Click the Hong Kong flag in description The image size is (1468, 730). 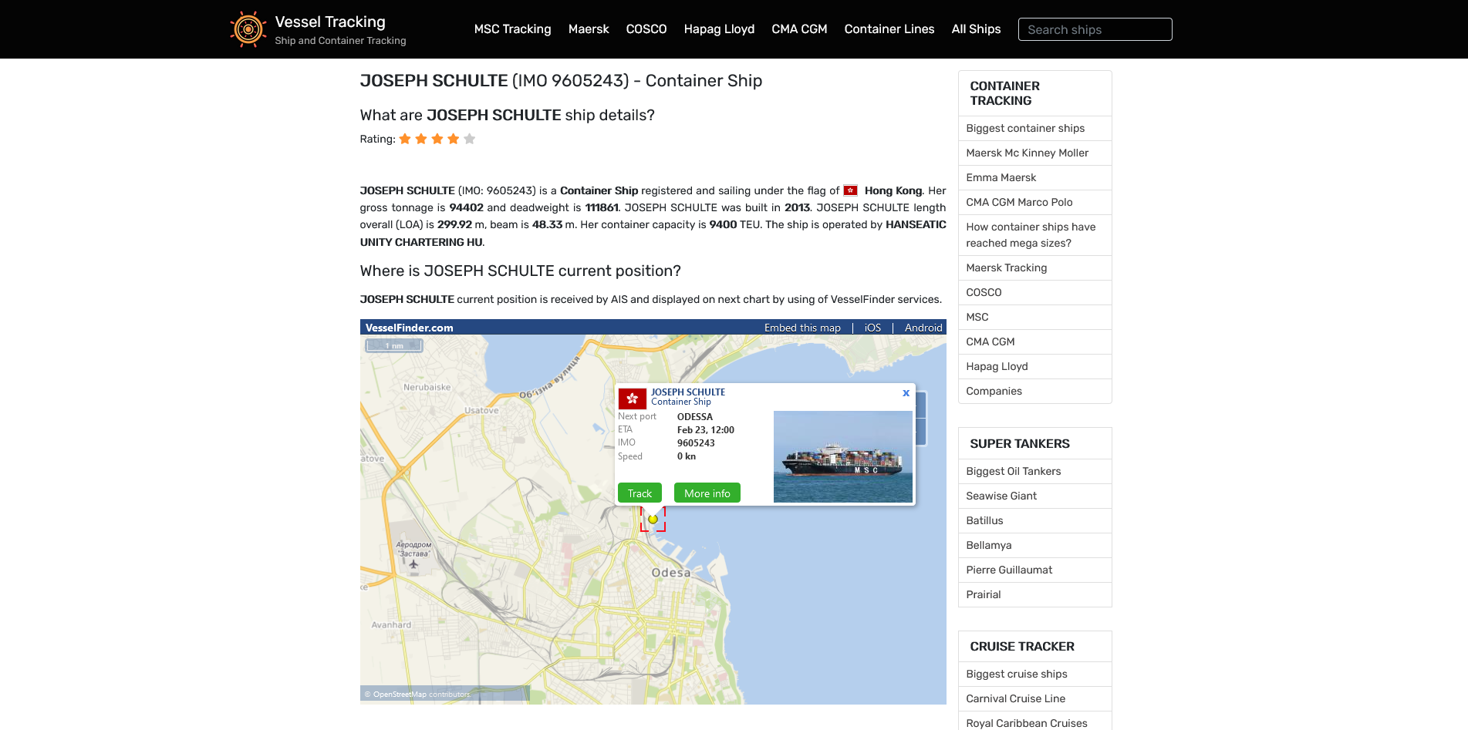point(850,190)
